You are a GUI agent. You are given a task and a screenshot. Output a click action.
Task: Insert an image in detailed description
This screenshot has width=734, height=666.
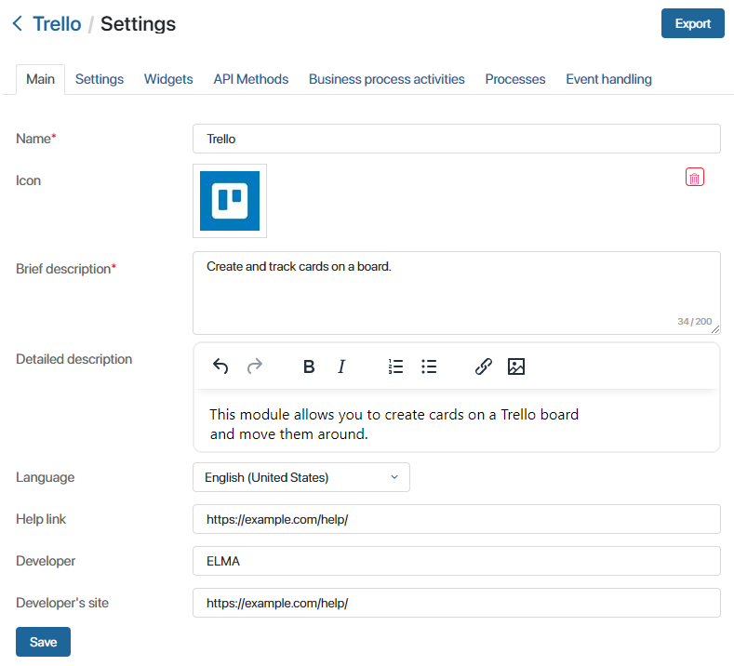click(x=516, y=366)
